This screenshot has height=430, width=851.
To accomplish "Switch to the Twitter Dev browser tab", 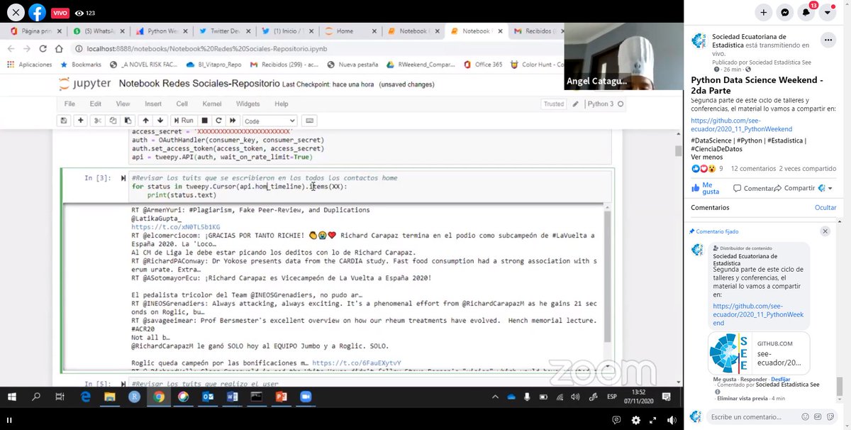I will click(224, 31).
